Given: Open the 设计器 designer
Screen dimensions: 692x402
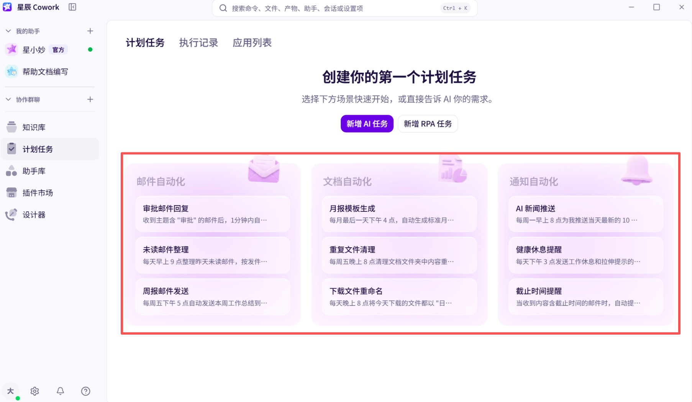Looking at the screenshot, I should [50, 214].
